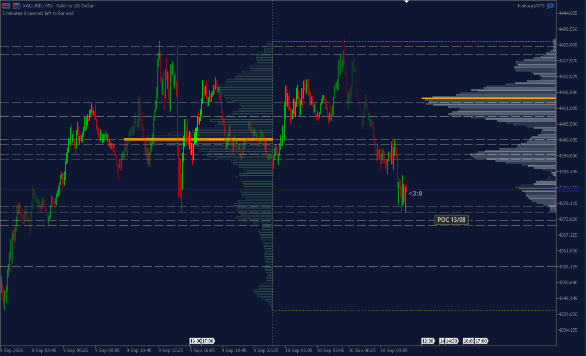Click the 10 Sep 01:05 time axis label
Viewport: 586px width, 356px height.
(299, 350)
